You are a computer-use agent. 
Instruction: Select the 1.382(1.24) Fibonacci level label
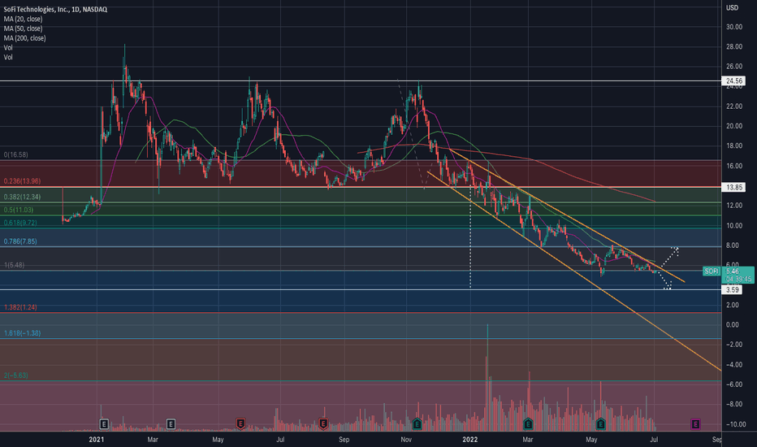pos(20,307)
